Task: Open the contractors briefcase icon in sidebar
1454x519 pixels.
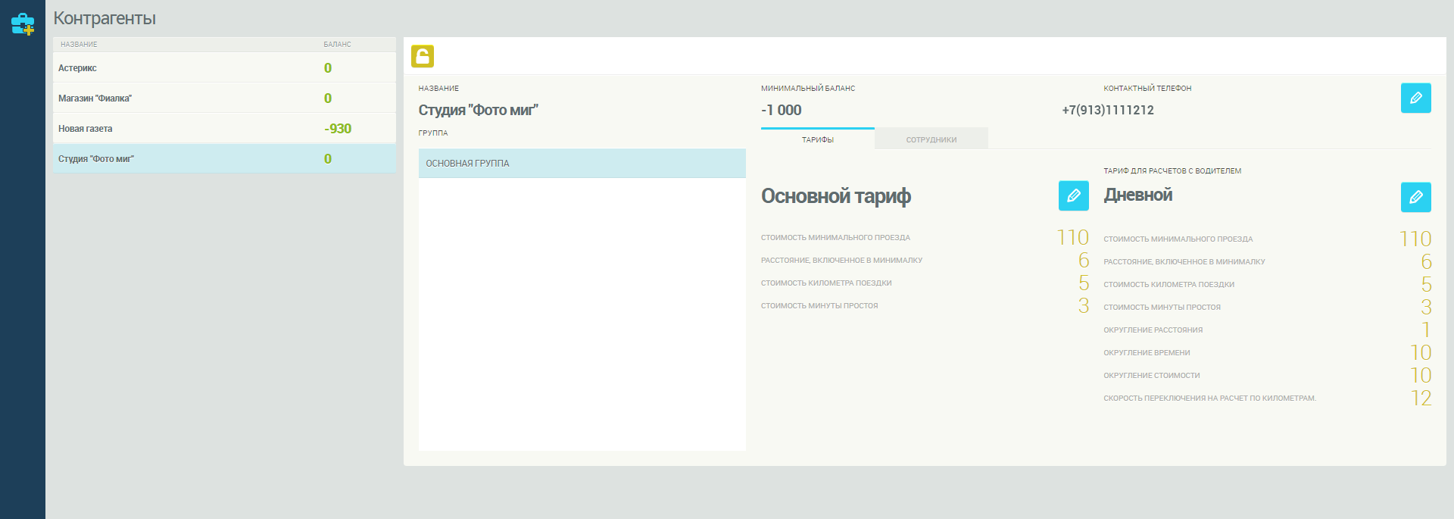Action: tap(23, 24)
